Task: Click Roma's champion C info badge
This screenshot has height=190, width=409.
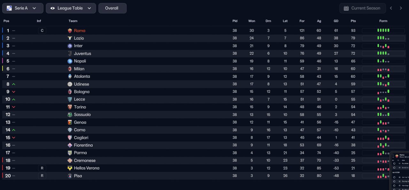Action: pos(42,31)
